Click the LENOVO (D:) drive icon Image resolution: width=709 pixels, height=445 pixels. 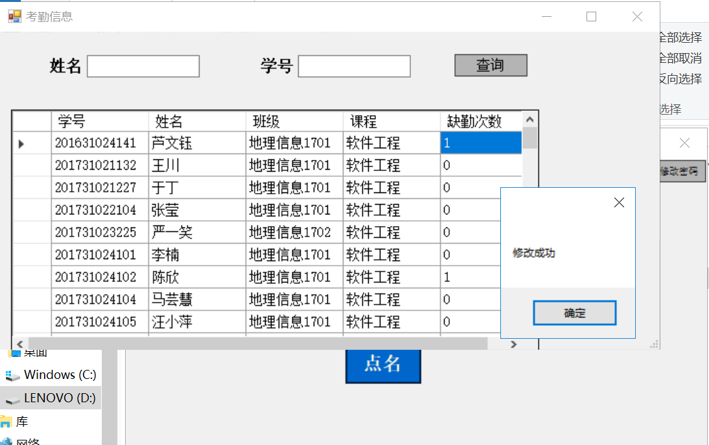coord(12,400)
